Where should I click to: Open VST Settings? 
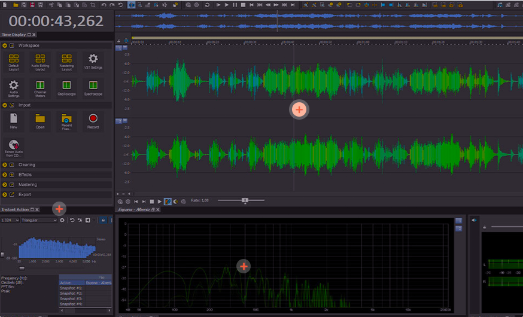[x=93, y=62]
